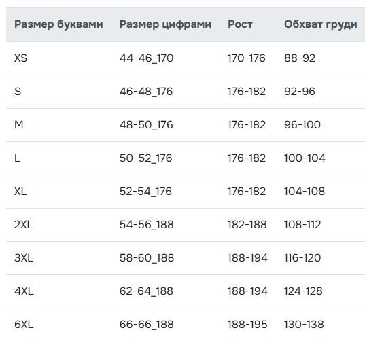This screenshot has height=341, width=365.
Task: Click the 188-195 height cell
Action: tap(247, 324)
